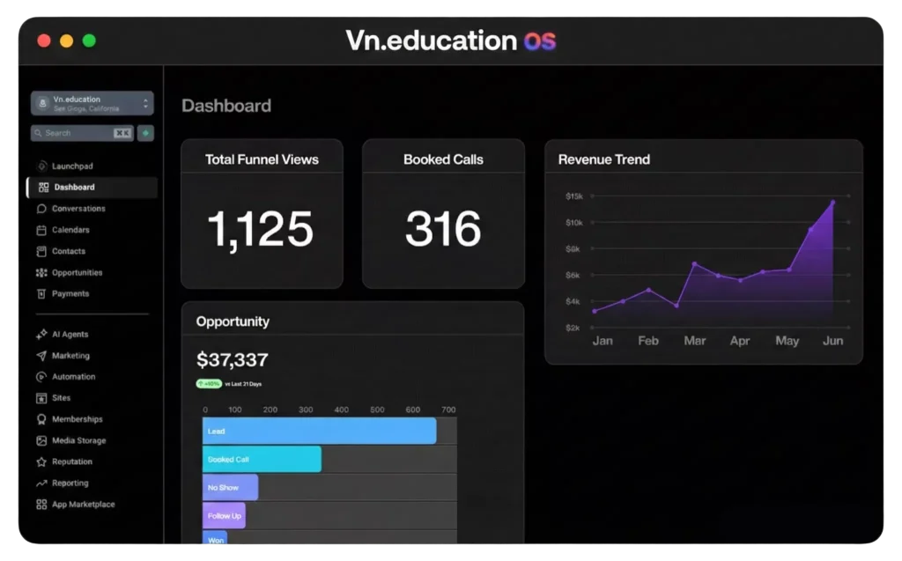The height and width of the screenshot is (561, 902).
Task: Go to Automation in the sidebar
Action: click(x=73, y=377)
